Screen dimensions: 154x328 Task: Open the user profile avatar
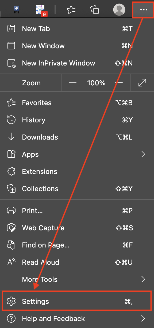(119, 10)
